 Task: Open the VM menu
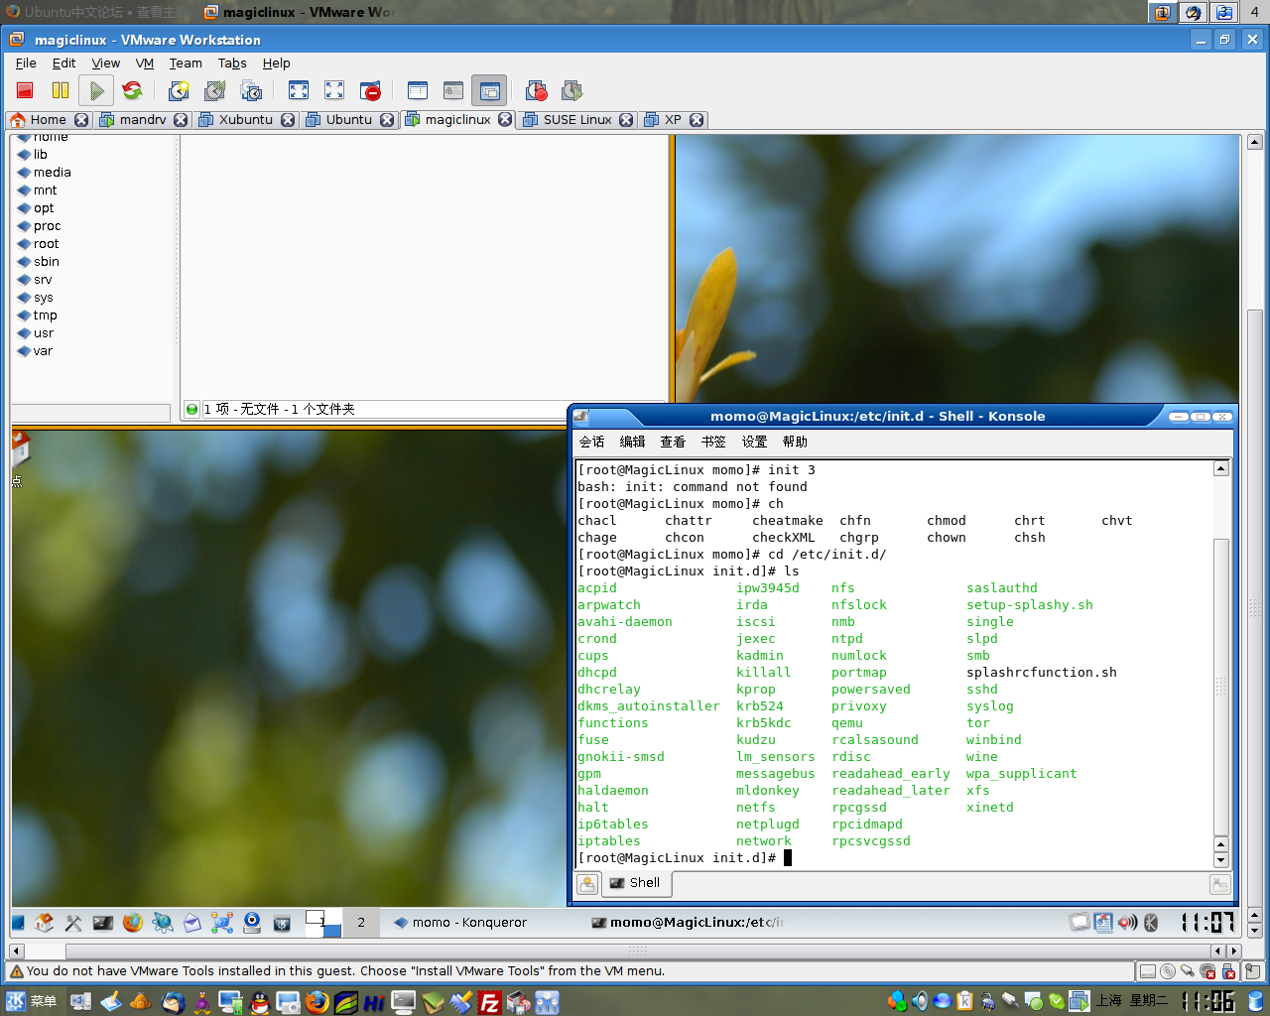tap(145, 63)
